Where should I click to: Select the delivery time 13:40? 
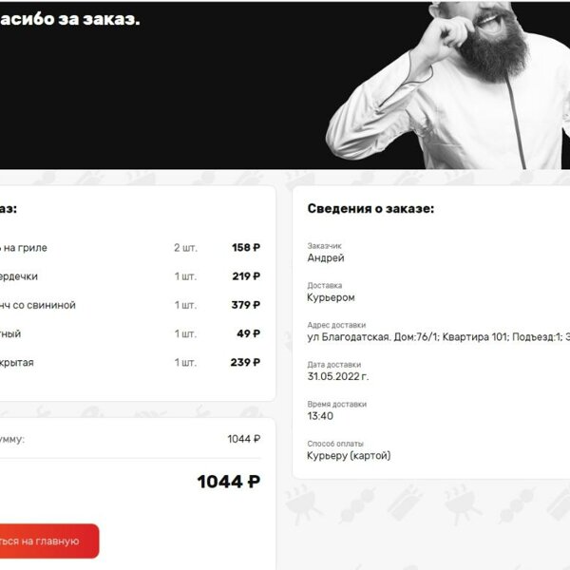click(x=320, y=416)
